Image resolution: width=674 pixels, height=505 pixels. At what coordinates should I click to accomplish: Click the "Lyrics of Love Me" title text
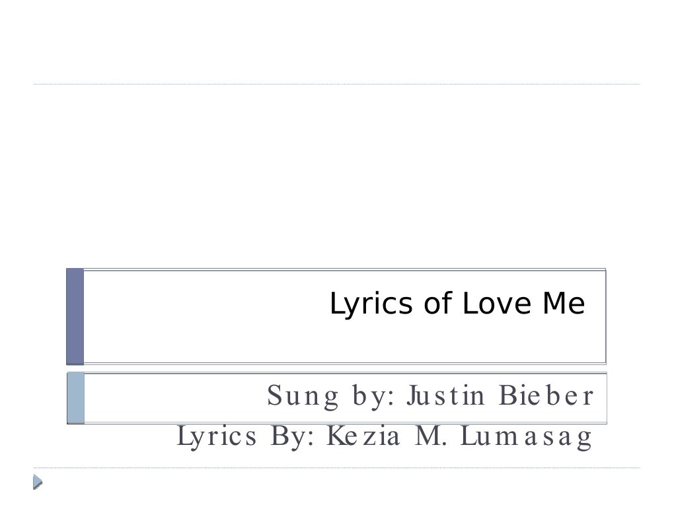457,304
